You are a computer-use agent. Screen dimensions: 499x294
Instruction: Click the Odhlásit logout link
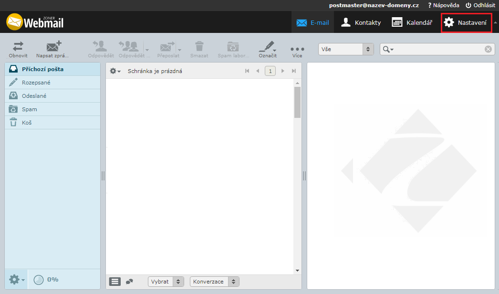(480, 5)
